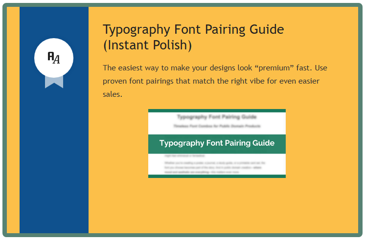Open the 'Typography Font Pairing Guide' heading
The height and width of the screenshot is (242, 365).
(x=193, y=29)
